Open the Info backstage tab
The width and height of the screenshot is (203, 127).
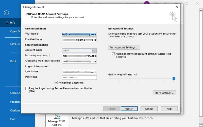[x=11, y=23]
